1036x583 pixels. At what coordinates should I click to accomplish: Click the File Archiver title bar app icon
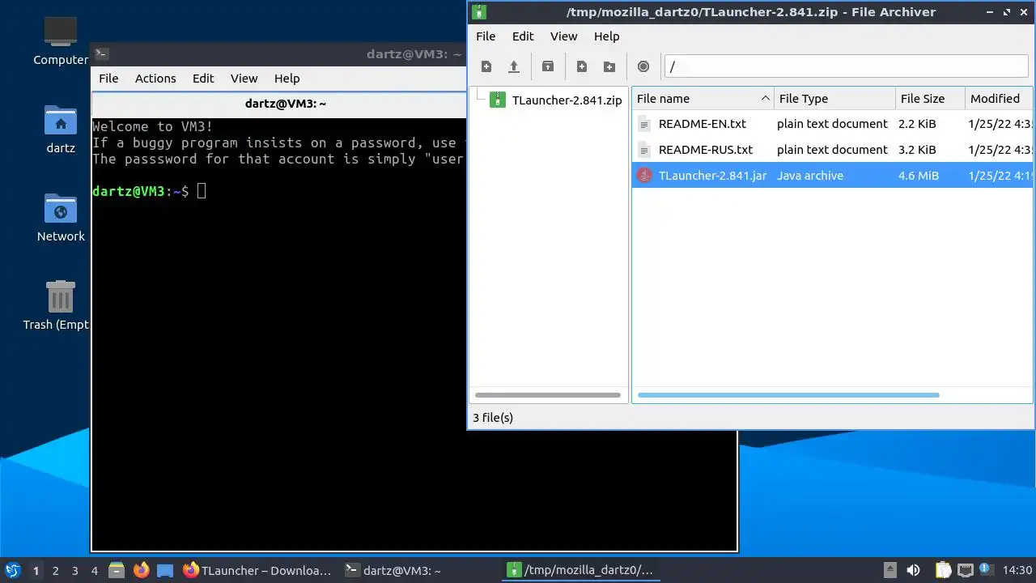pos(479,12)
